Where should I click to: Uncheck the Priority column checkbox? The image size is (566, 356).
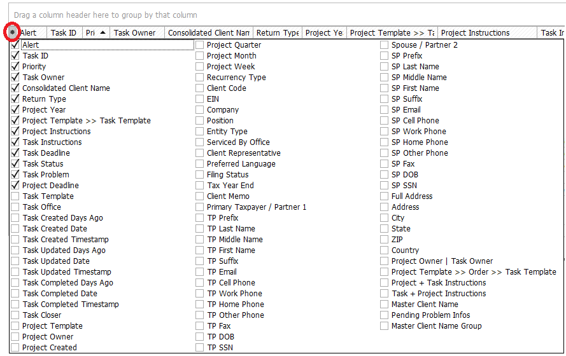click(x=15, y=67)
